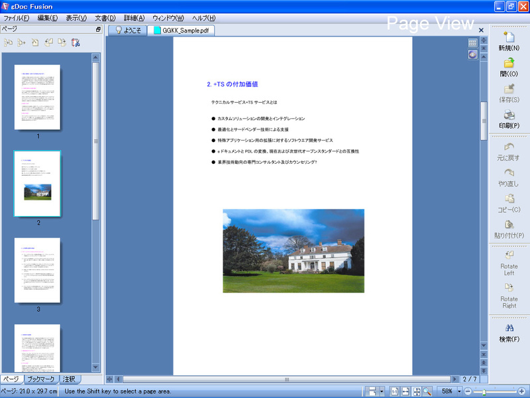Open the ファイル(F) menu
Viewport: 530px width, 398px height.
point(17,19)
